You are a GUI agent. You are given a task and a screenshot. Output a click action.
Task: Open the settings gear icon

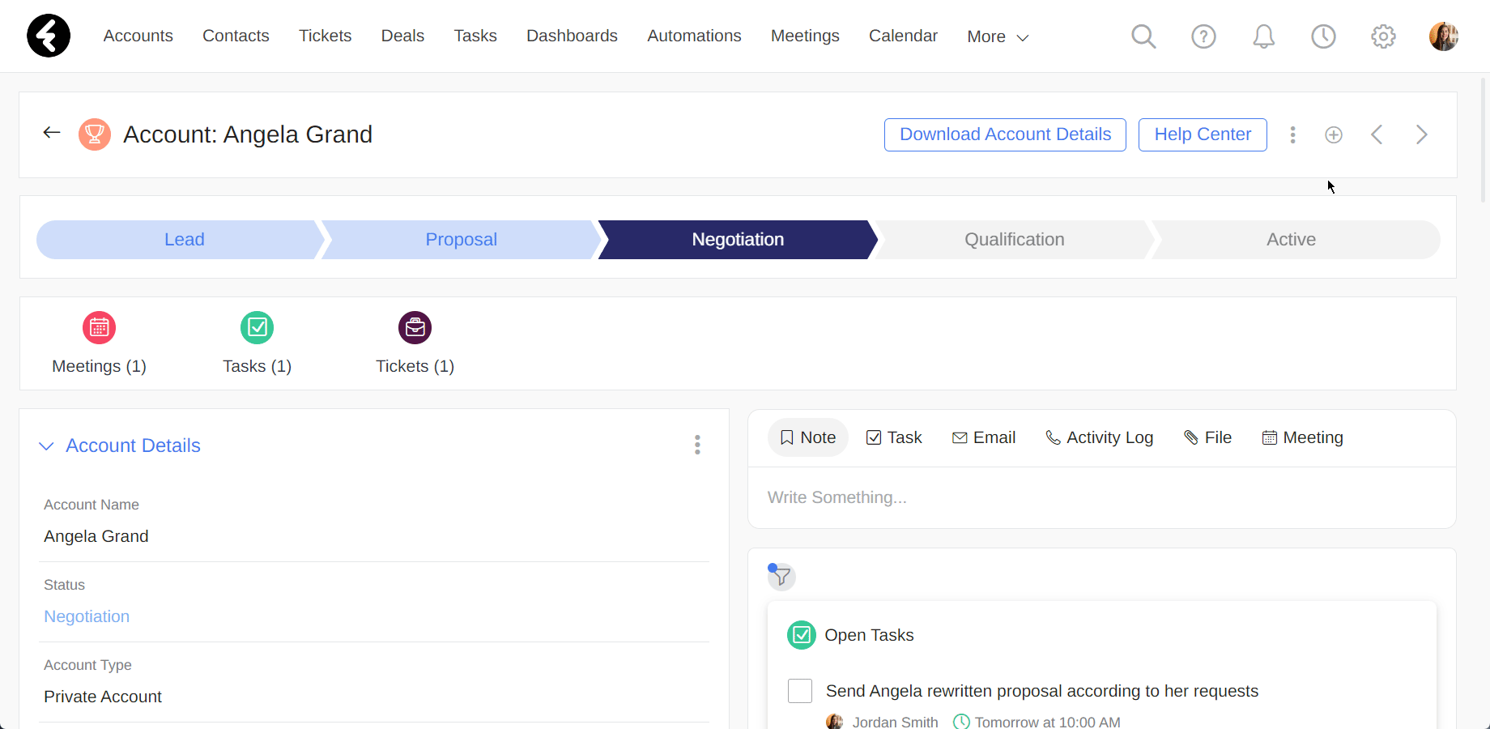click(1383, 36)
